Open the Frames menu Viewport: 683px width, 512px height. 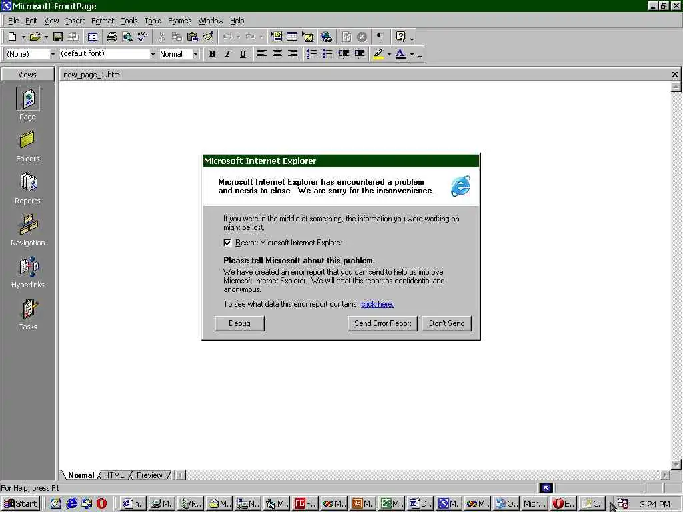click(x=180, y=21)
